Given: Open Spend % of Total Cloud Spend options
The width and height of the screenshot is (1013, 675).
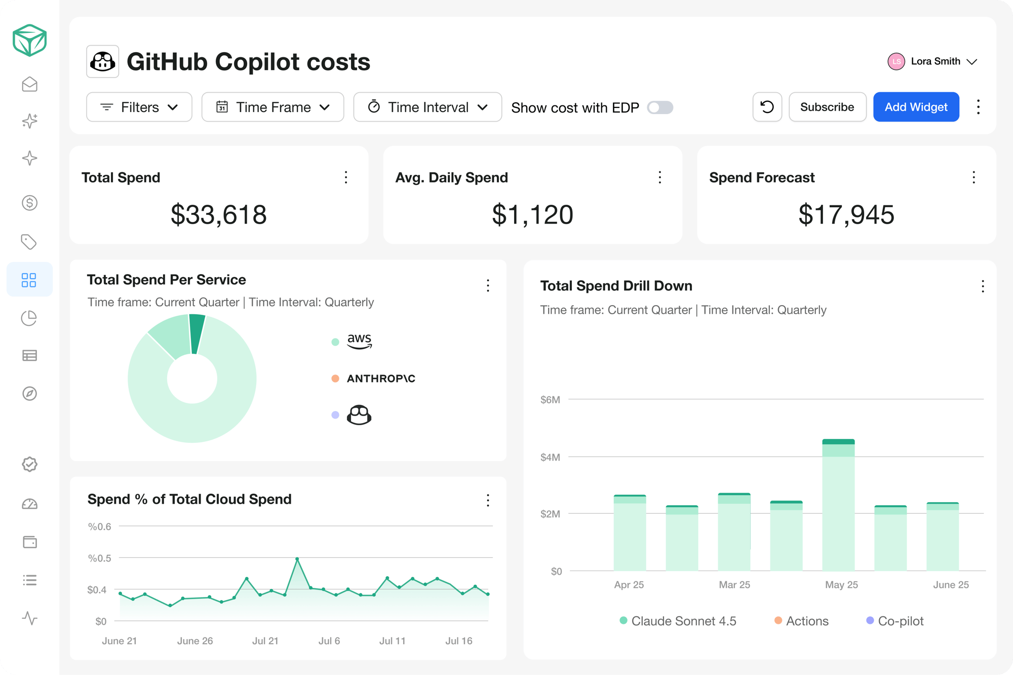Looking at the screenshot, I should 488,501.
